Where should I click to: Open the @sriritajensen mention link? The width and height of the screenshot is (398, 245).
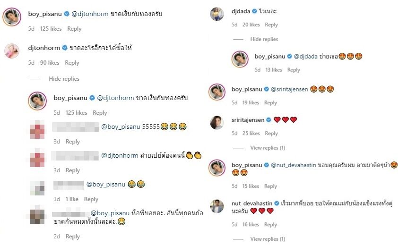[289, 89]
